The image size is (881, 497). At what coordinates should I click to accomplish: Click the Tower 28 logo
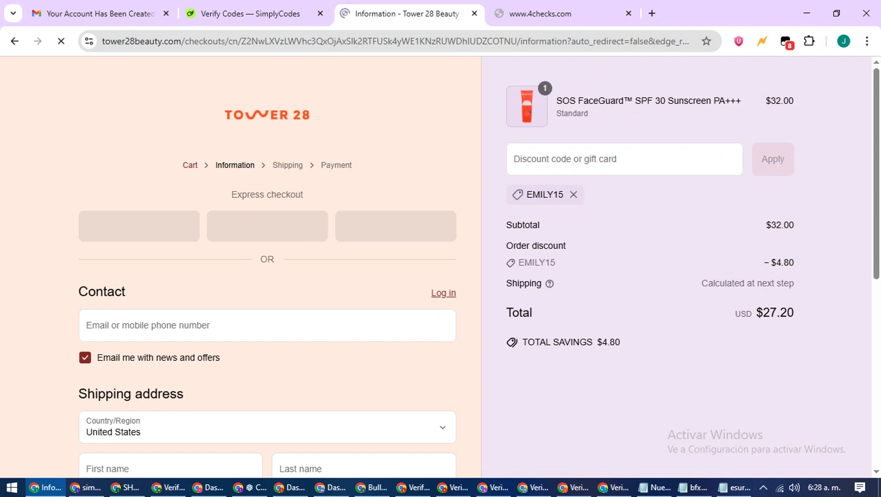click(267, 115)
